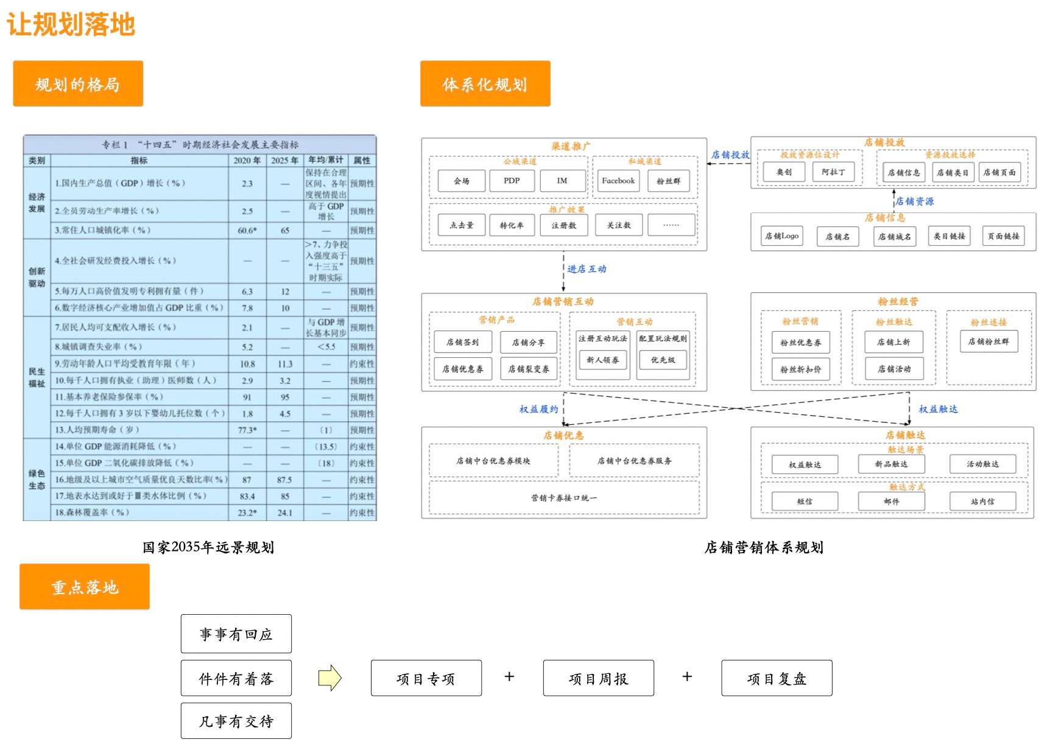Image resolution: width=1050 pixels, height=745 pixels.
Task: Select the 会场 channel box
Action: (462, 181)
